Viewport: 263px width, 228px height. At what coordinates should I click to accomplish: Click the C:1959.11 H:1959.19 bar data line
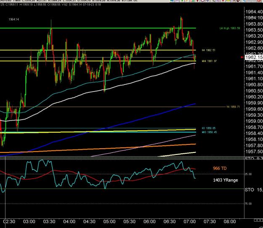50,5
